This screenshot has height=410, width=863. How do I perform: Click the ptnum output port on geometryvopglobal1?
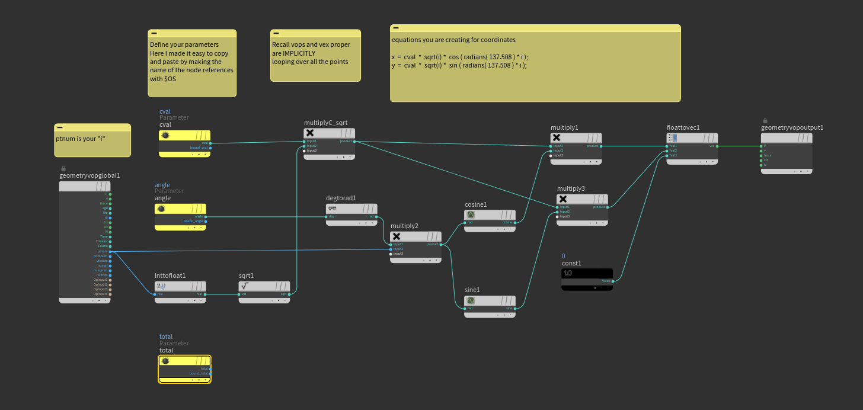110,251
